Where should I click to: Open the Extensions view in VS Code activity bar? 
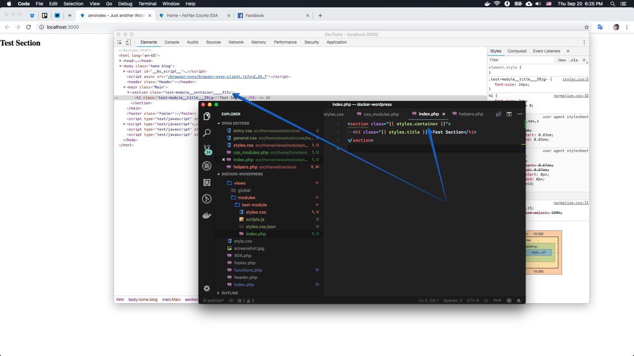pyautogui.click(x=207, y=182)
